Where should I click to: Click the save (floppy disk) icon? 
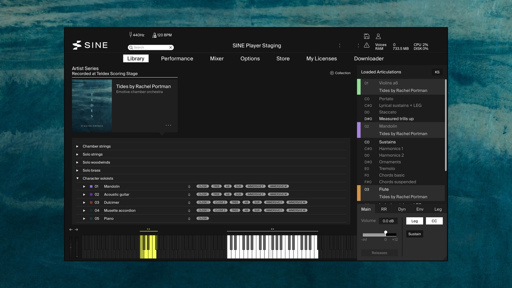pyautogui.click(x=367, y=37)
